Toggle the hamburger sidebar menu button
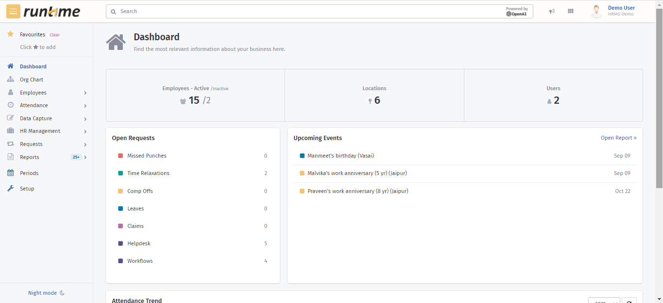Screen dimensions: 663x303 coord(14,12)
